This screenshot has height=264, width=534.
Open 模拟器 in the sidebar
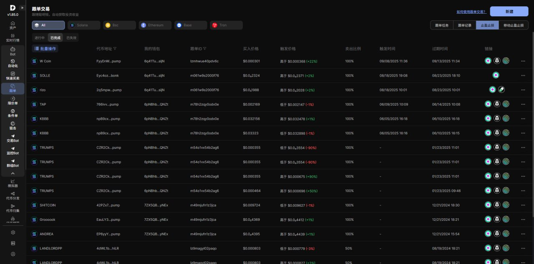(x=13, y=183)
